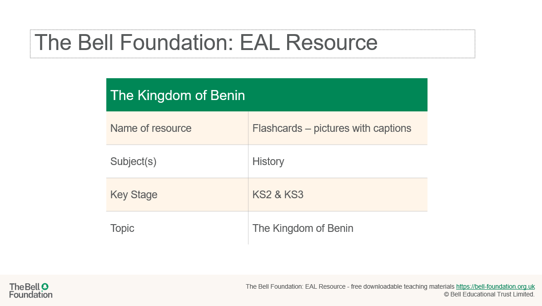Image resolution: width=542 pixels, height=306 pixels.
Task: Click the word 'Foundation' in the logo text
Action: (31, 295)
